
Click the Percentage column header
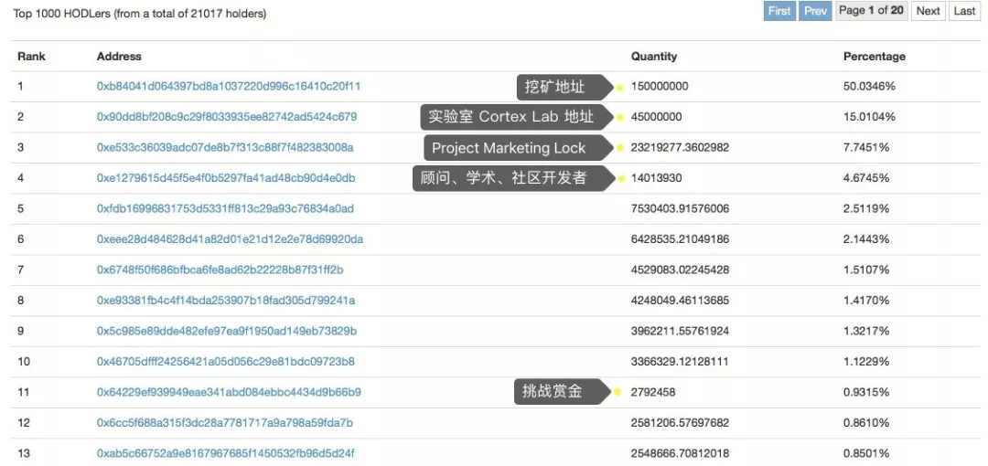point(875,56)
